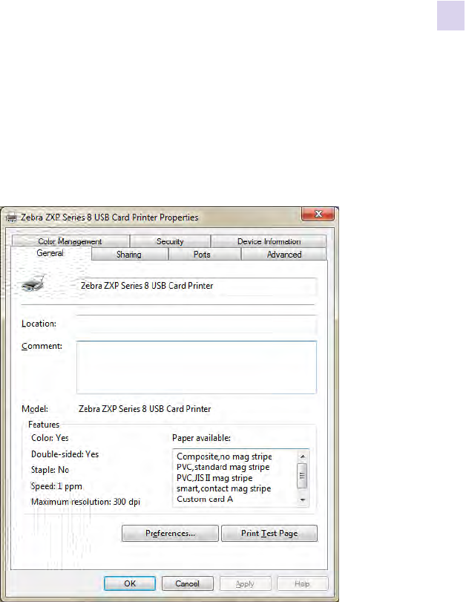Open the Color Management tab

(x=70, y=241)
